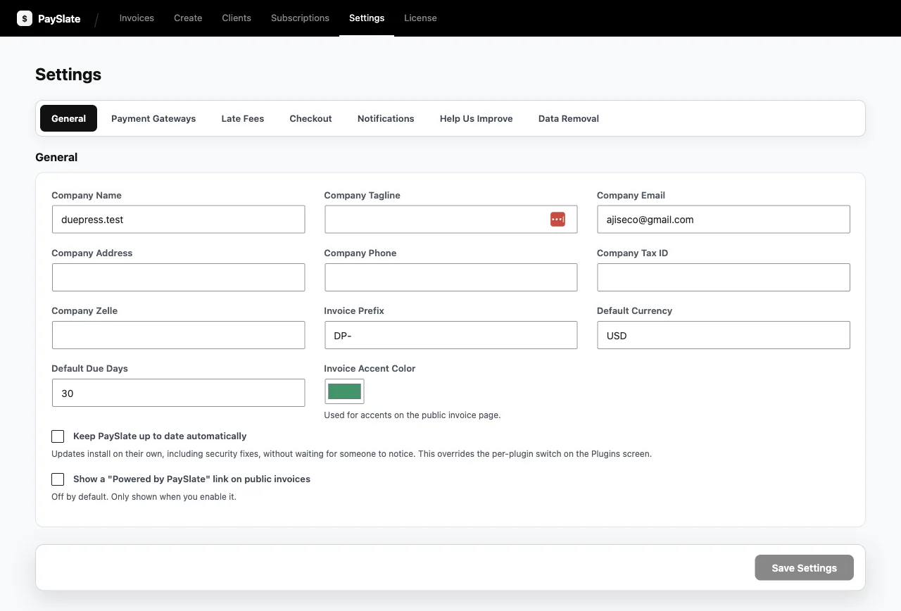901x611 pixels.
Task: Click the text 'Used for accents on the public invoice page.'
Action: pyautogui.click(x=412, y=415)
